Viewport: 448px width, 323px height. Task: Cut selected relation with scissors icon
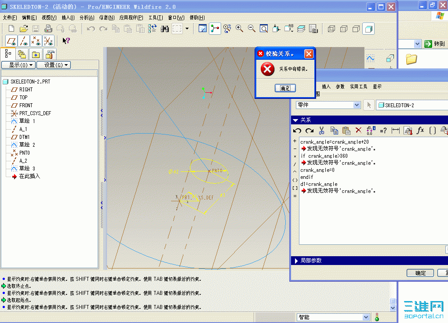click(x=321, y=131)
